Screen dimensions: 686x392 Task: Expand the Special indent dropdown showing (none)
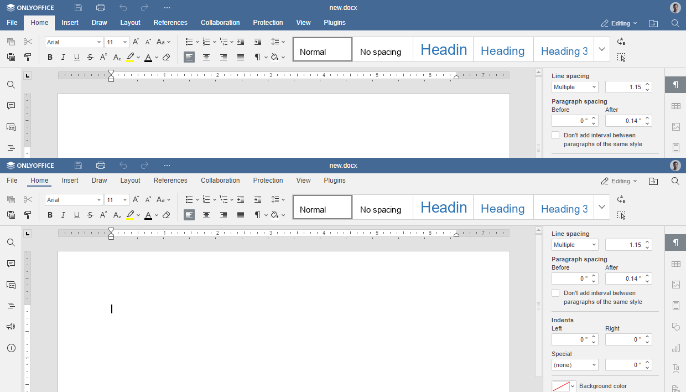pos(575,365)
